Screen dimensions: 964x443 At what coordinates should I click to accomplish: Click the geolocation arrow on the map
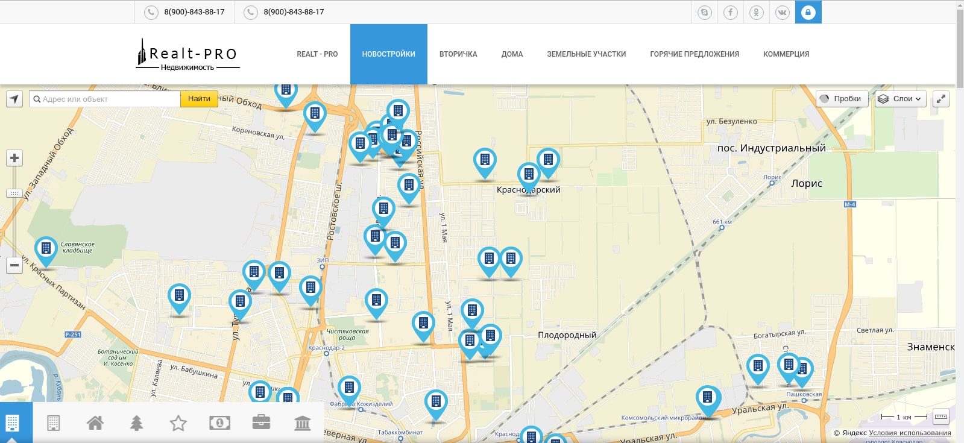click(x=14, y=99)
